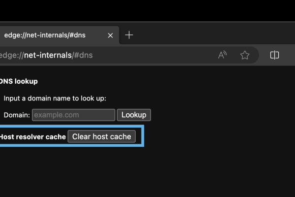Viewport: 295px width, 197px height.
Task: Add this page to favorites with star icon
Action: pyautogui.click(x=244, y=55)
